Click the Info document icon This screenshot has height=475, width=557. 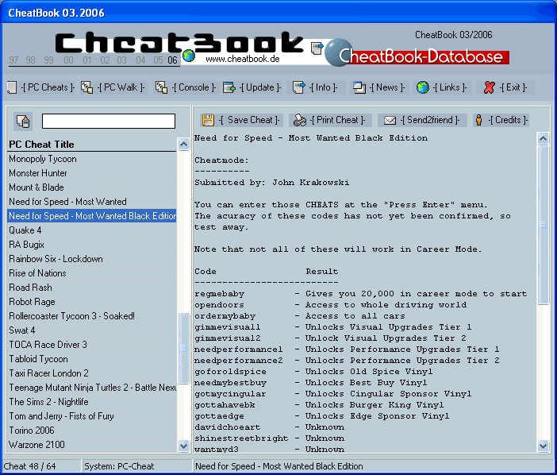[x=299, y=87]
